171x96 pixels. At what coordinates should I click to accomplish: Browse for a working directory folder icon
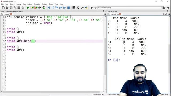[164, 8]
